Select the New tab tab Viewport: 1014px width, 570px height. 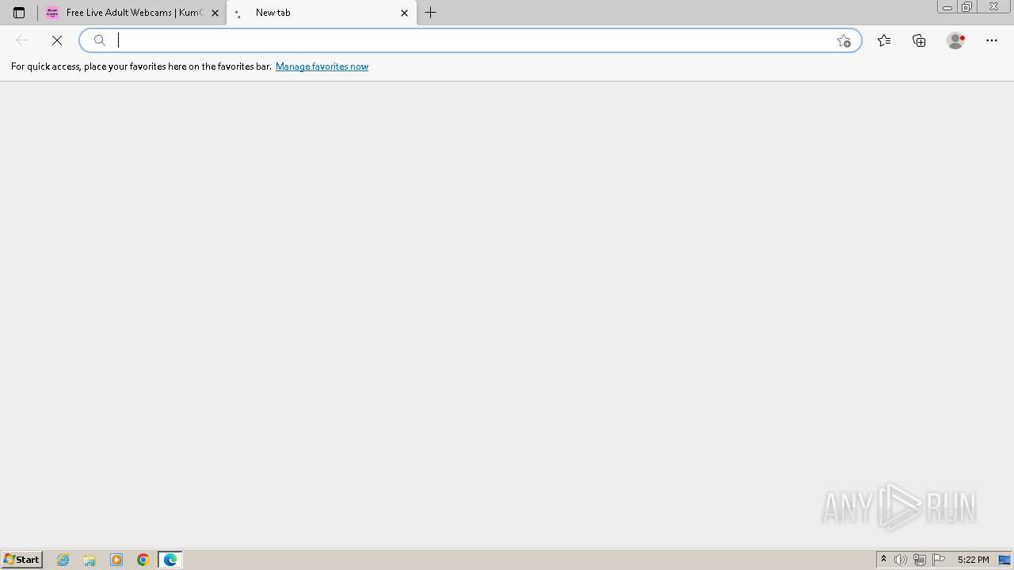[322, 13]
